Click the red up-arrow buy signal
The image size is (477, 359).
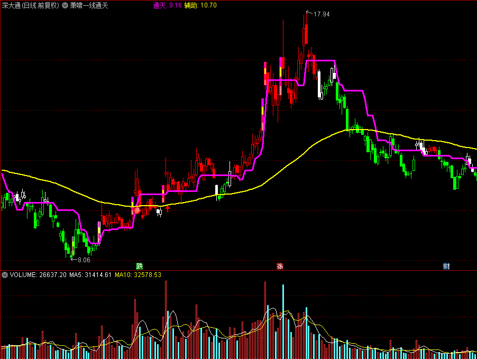coord(168,209)
